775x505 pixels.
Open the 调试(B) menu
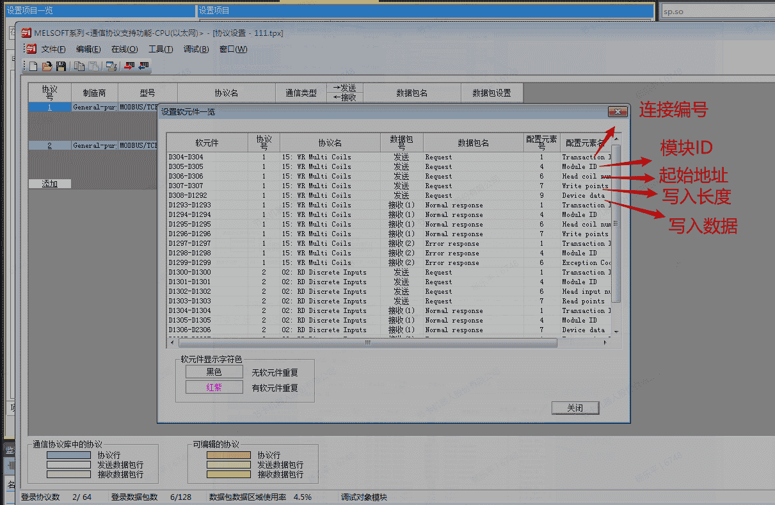[x=196, y=49]
